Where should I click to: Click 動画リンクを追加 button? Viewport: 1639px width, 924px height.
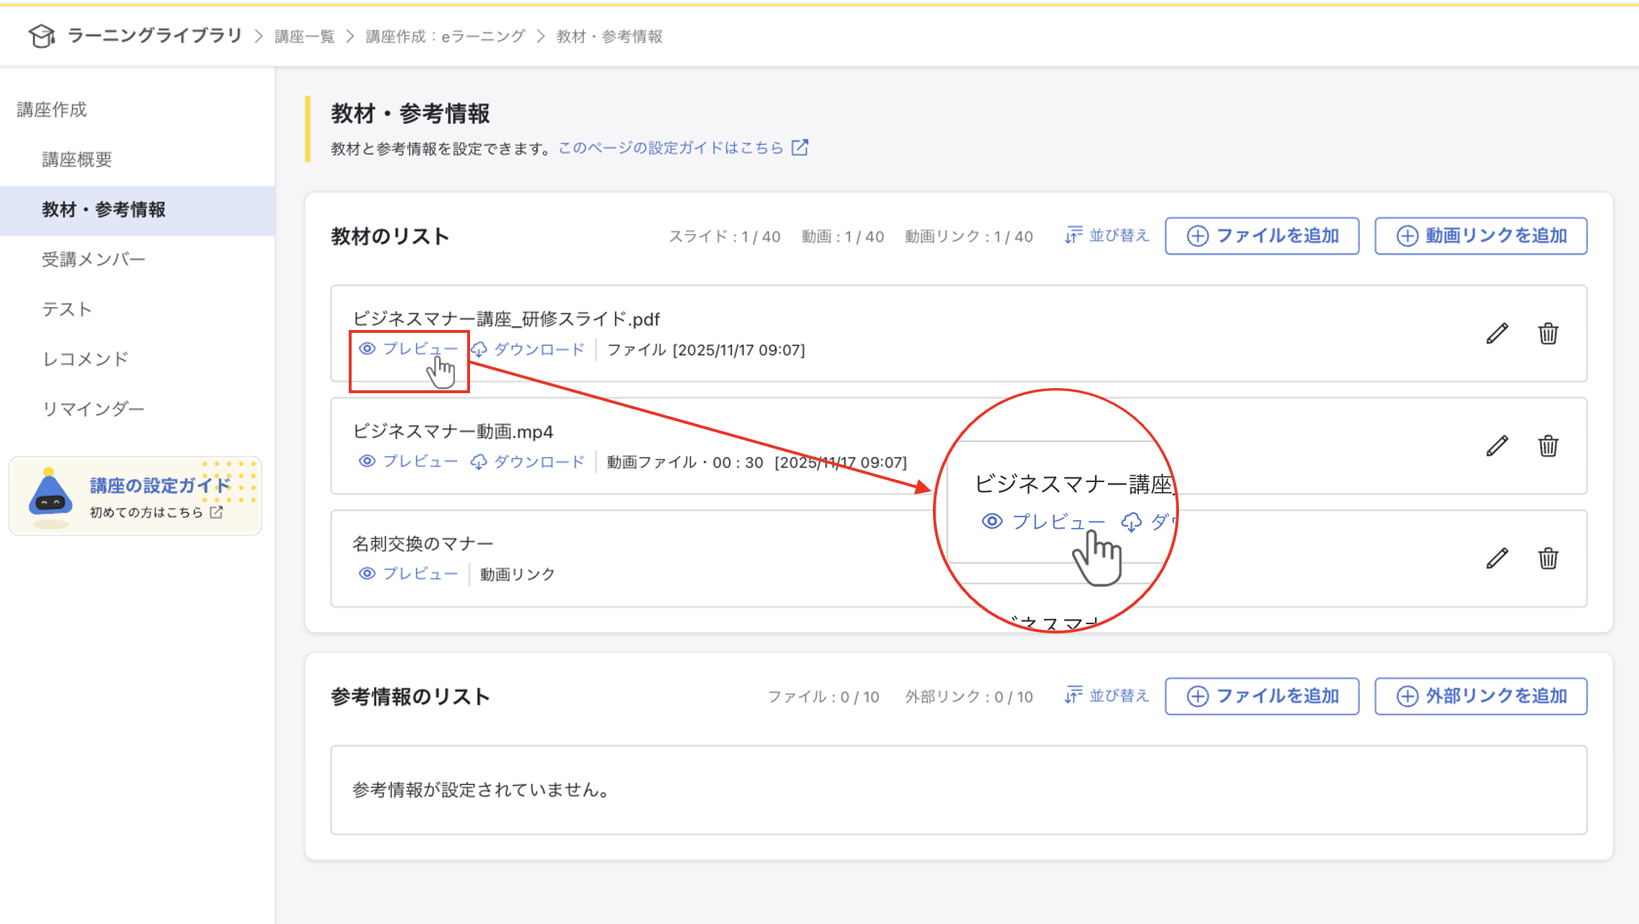point(1480,236)
